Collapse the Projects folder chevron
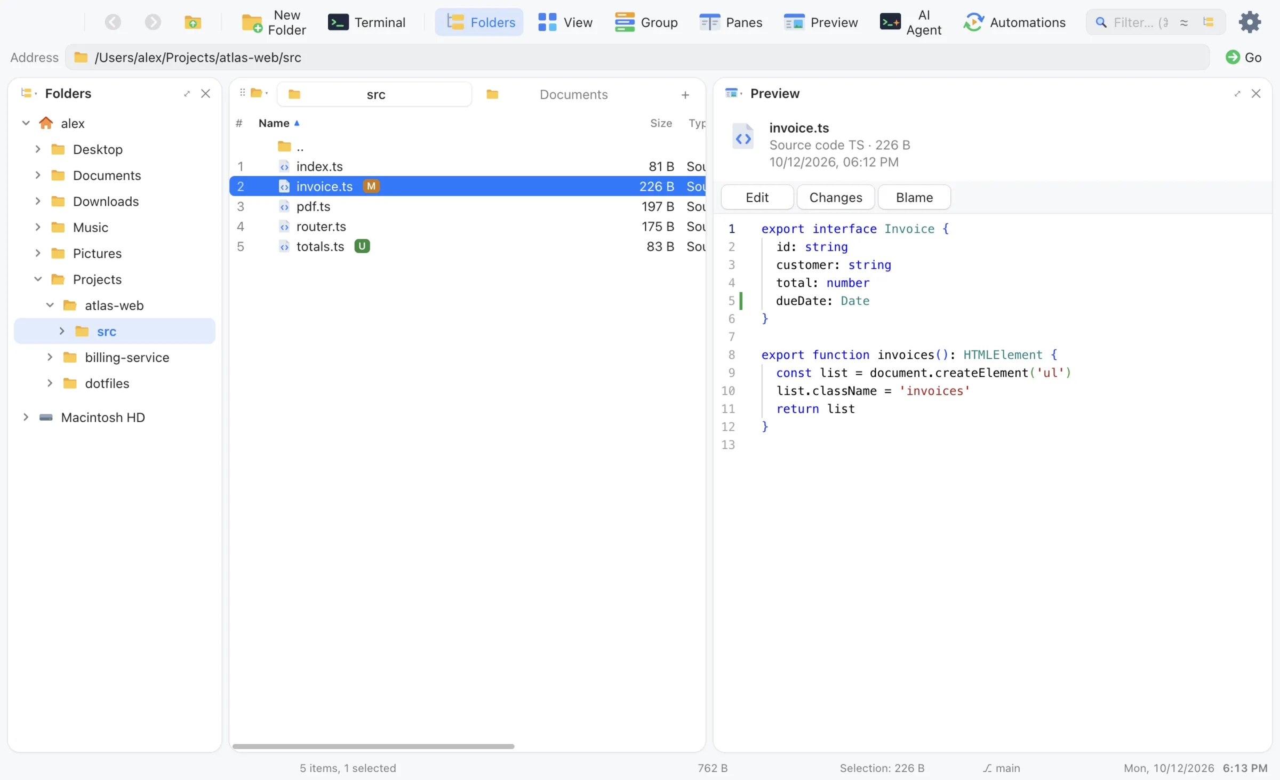 pos(38,279)
